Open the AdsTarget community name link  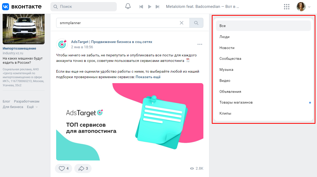tap(112, 42)
